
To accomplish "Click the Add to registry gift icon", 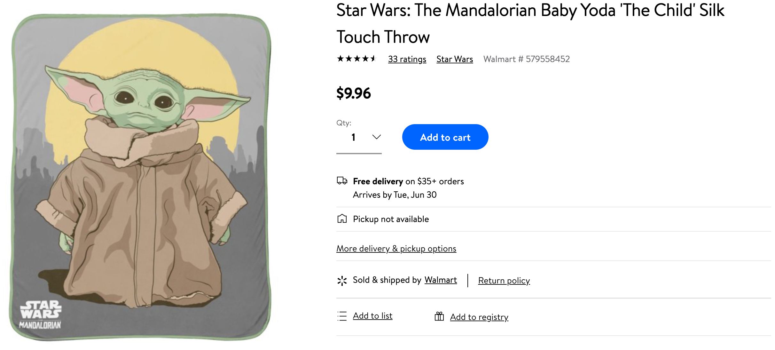I will click(439, 316).
